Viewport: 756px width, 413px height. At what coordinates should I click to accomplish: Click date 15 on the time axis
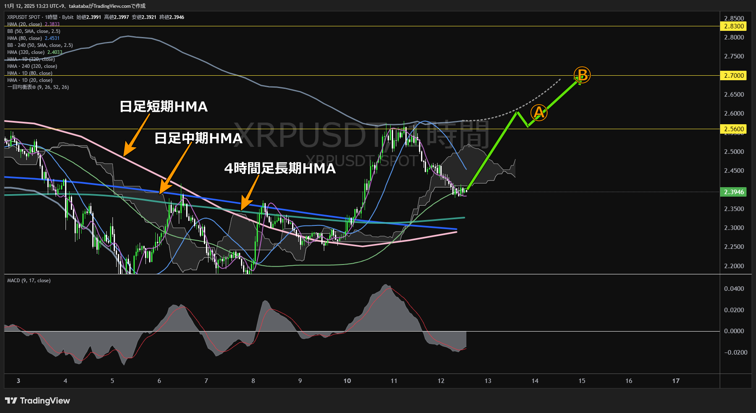click(x=582, y=381)
